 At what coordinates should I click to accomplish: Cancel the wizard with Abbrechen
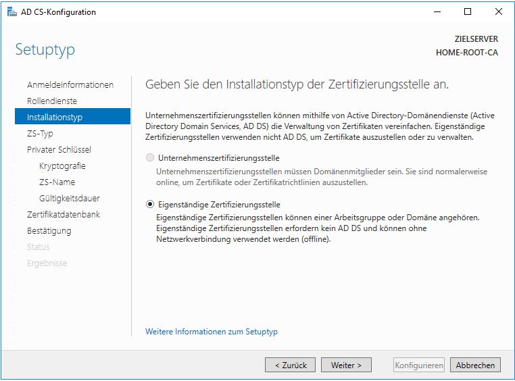pyautogui.click(x=475, y=365)
